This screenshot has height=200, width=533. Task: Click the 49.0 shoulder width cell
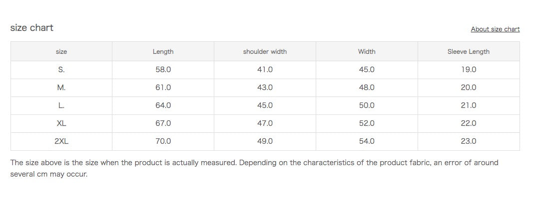(265, 141)
